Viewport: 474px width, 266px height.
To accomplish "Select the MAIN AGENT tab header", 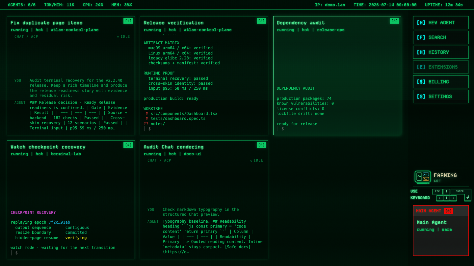I will [x=441, y=211].
